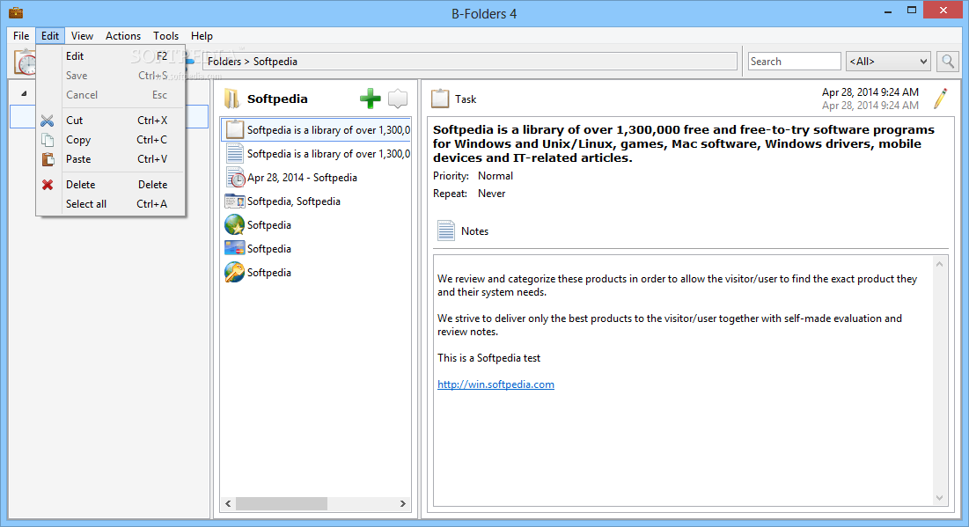
Task: Open the Actions menu
Action: [x=123, y=36]
